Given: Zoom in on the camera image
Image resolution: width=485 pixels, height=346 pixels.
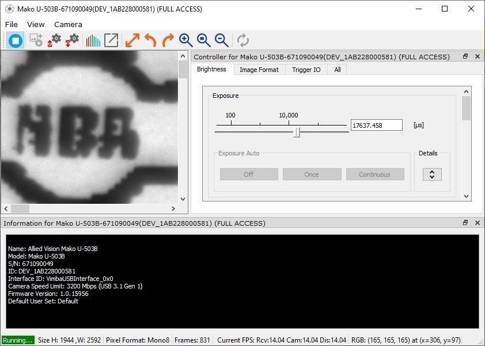Looking at the screenshot, I should 185,40.
